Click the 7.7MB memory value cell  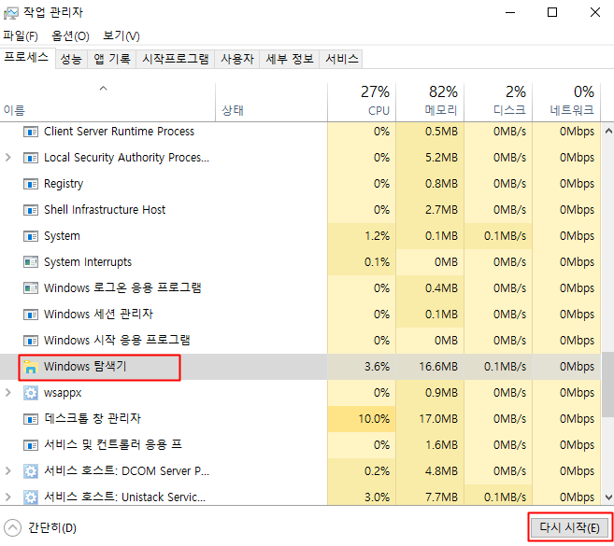tap(430, 496)
